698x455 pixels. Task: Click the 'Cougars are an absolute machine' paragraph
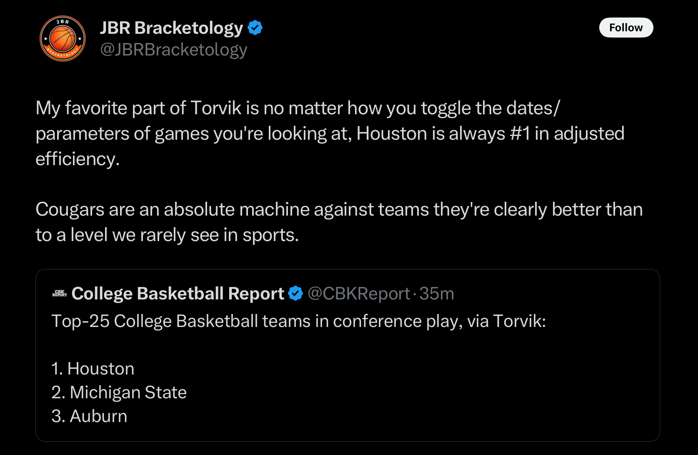pos(339,222)
